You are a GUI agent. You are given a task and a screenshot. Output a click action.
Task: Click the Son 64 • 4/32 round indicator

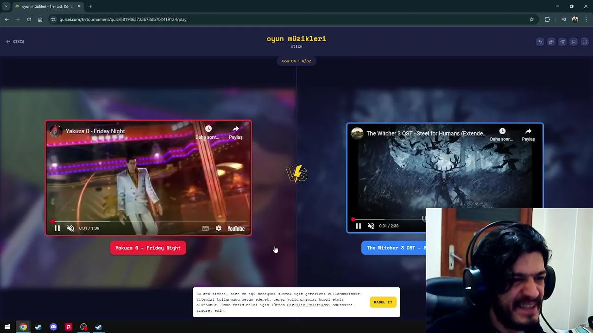tap(296, 61)
